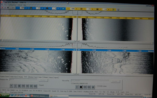Toggle the N normalize button in blue toolbar
Screen dimensions: 157x98
31,8
